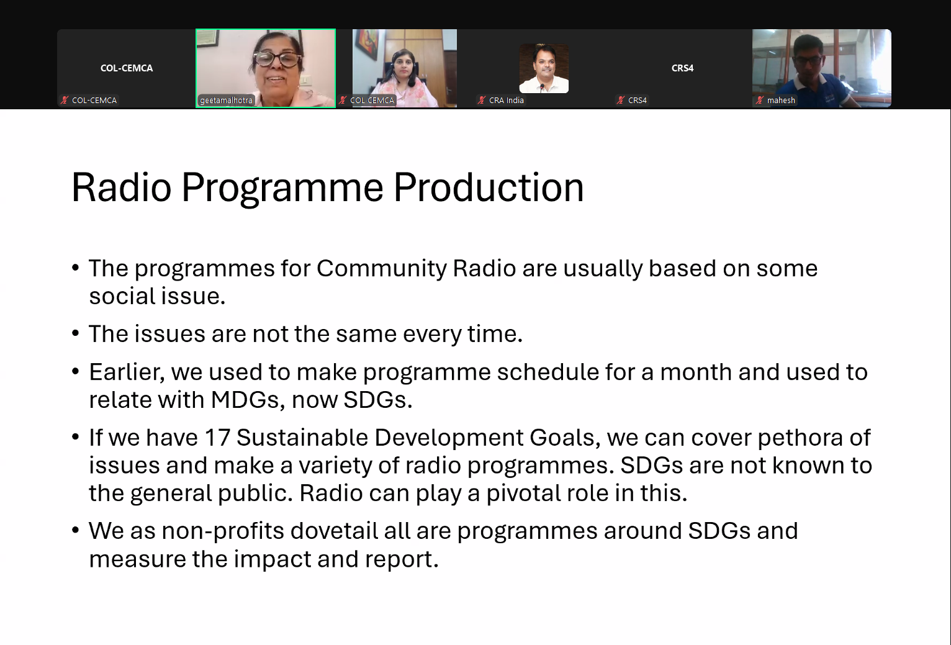
Task: Click the geetamalhotra name label
Action: pos(226,100)
